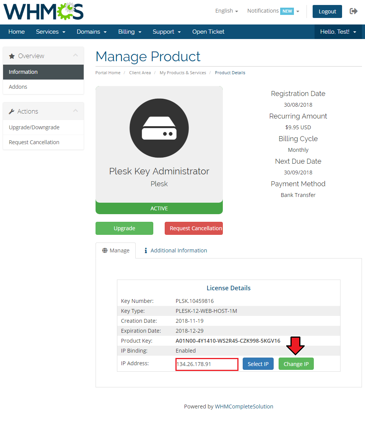Click the NEW notifications badge
Viewport: 365px width, 431px height.
[287, 11]
